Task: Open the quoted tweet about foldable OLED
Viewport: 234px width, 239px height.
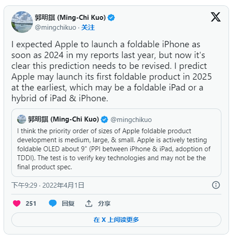Action: coord(116,143)
